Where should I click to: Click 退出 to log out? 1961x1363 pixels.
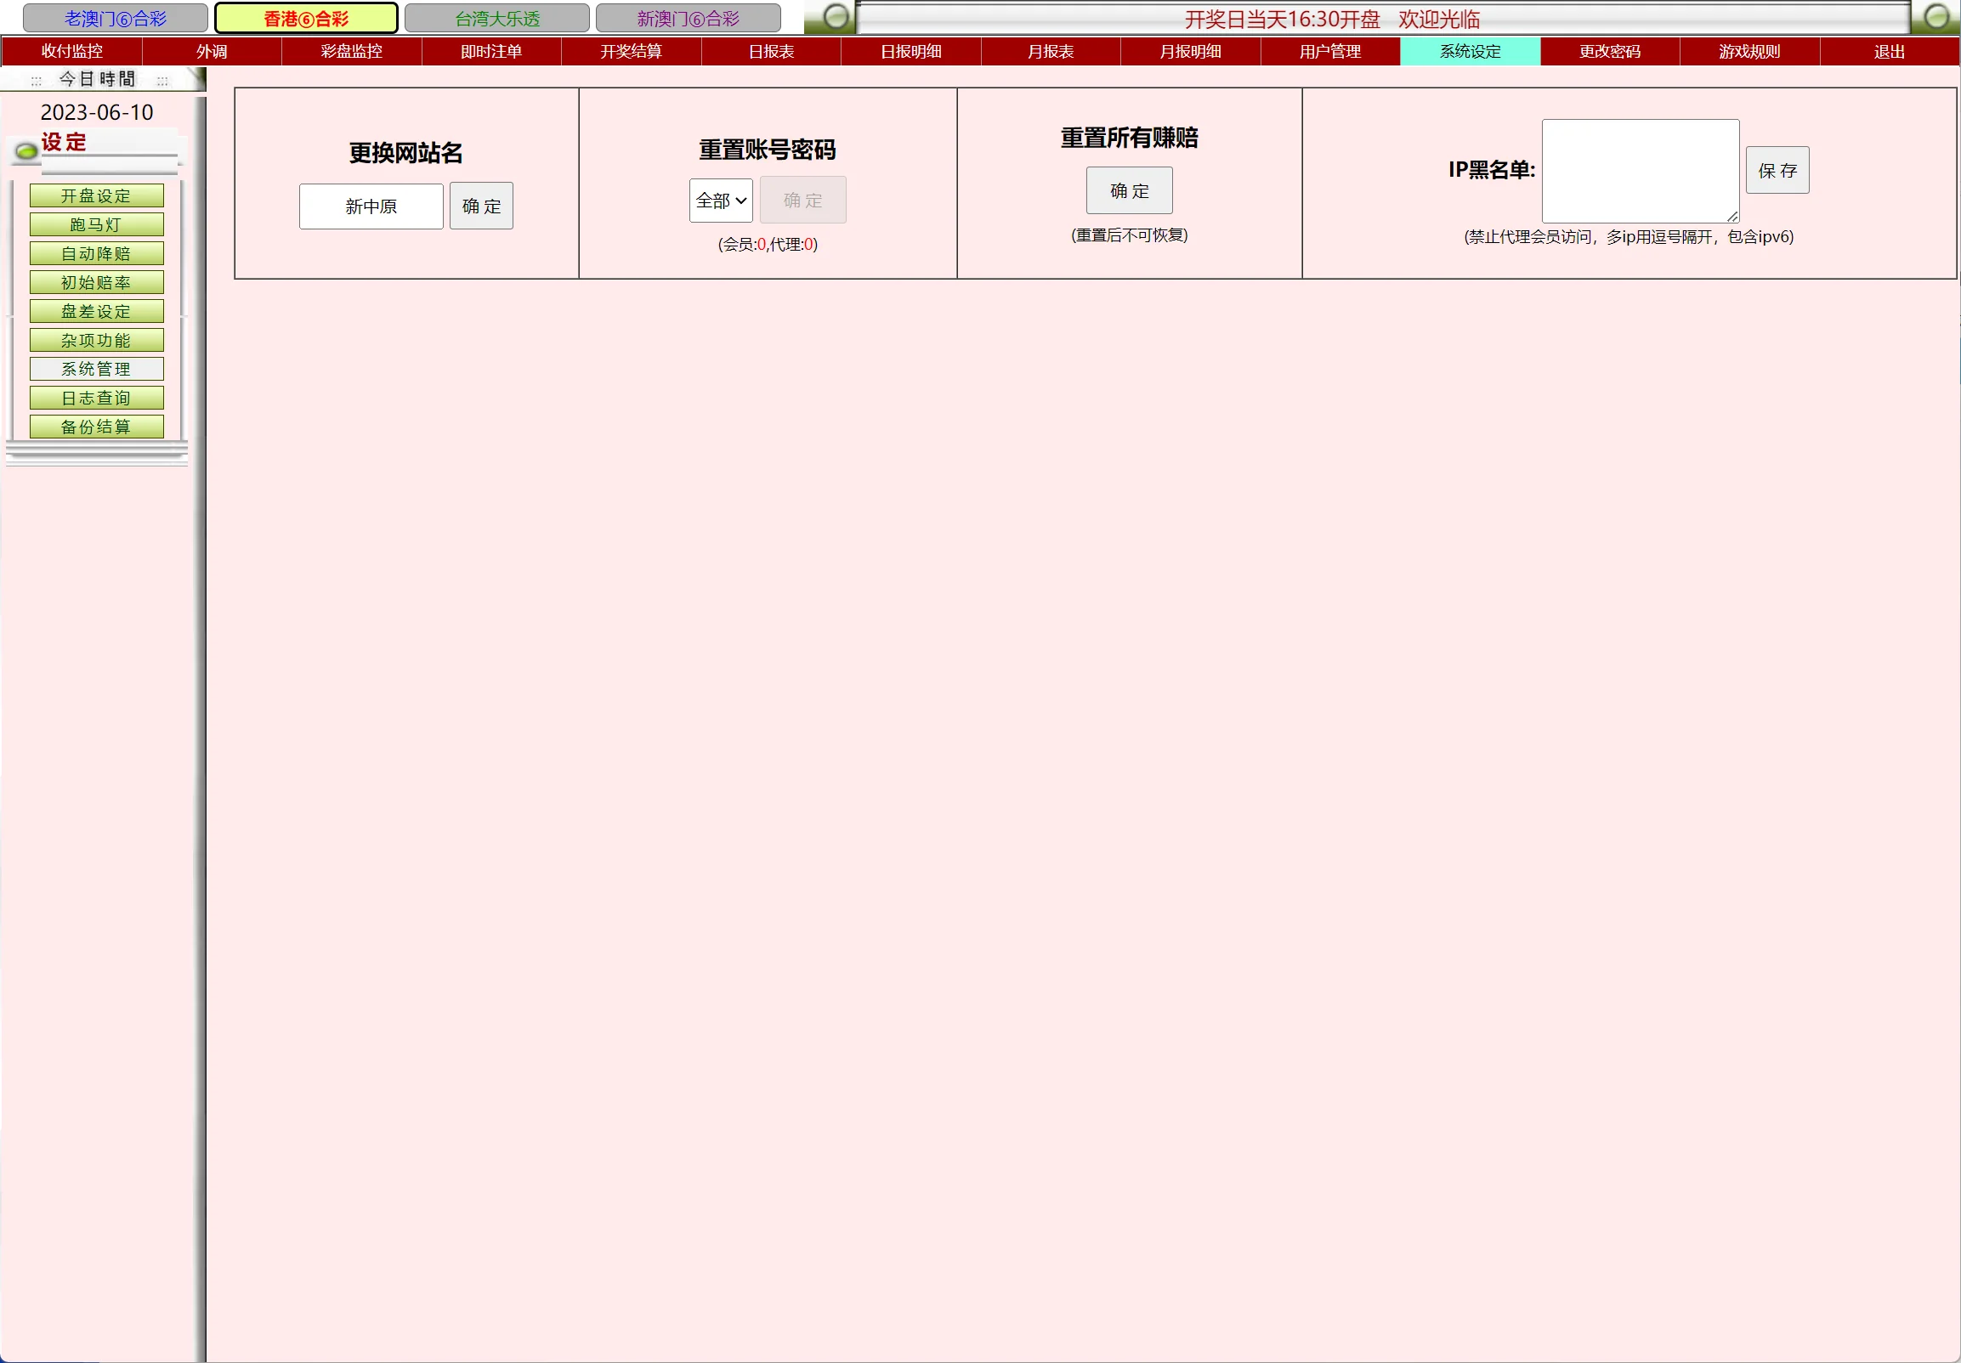[1890, 51]
